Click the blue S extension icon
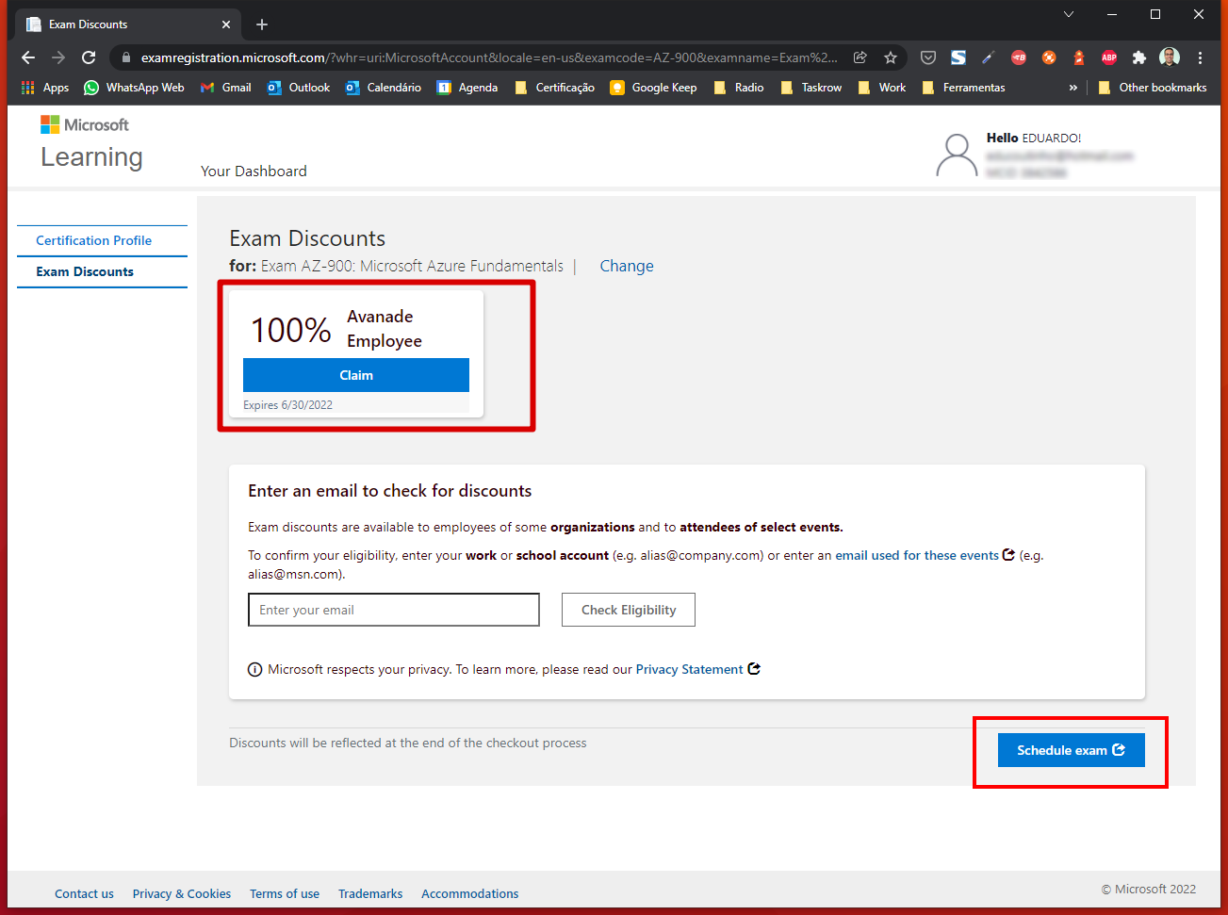Viewport: 1228px width, 915px height. tap(958, 57)
